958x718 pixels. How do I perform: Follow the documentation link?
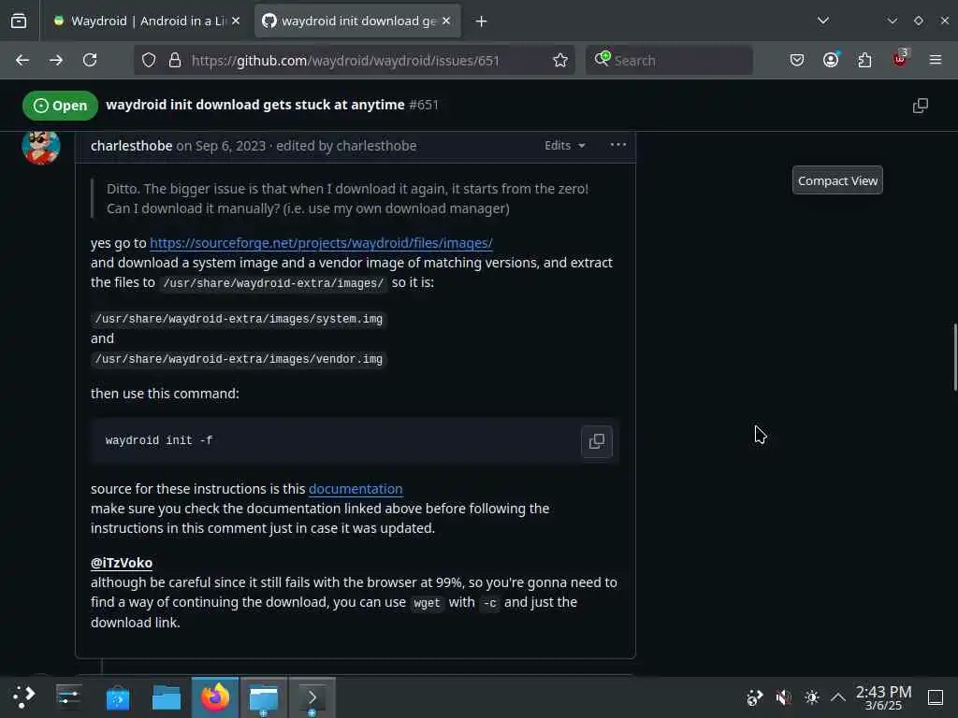pyautogui.click(x=356, y=489)
